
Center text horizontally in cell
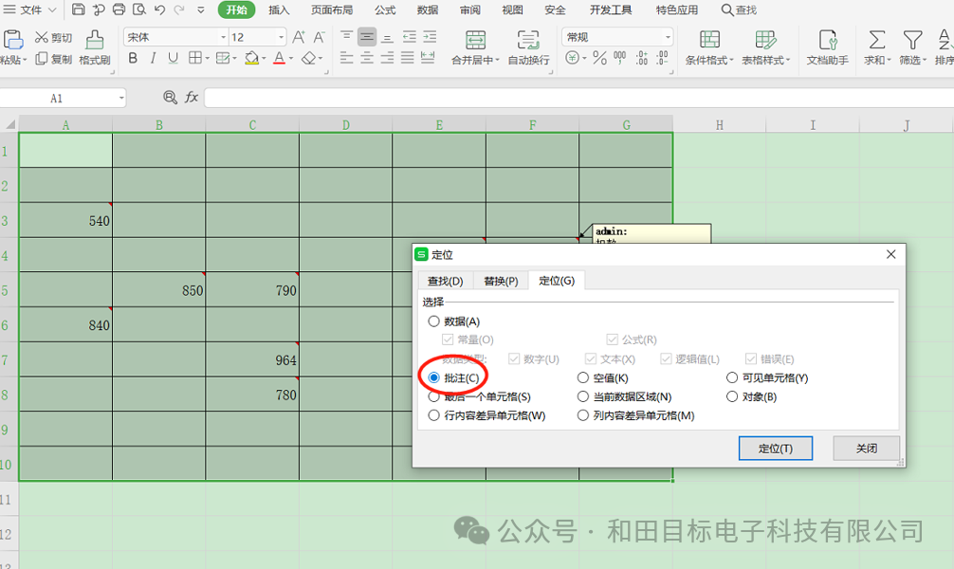(x=367, y=58)
